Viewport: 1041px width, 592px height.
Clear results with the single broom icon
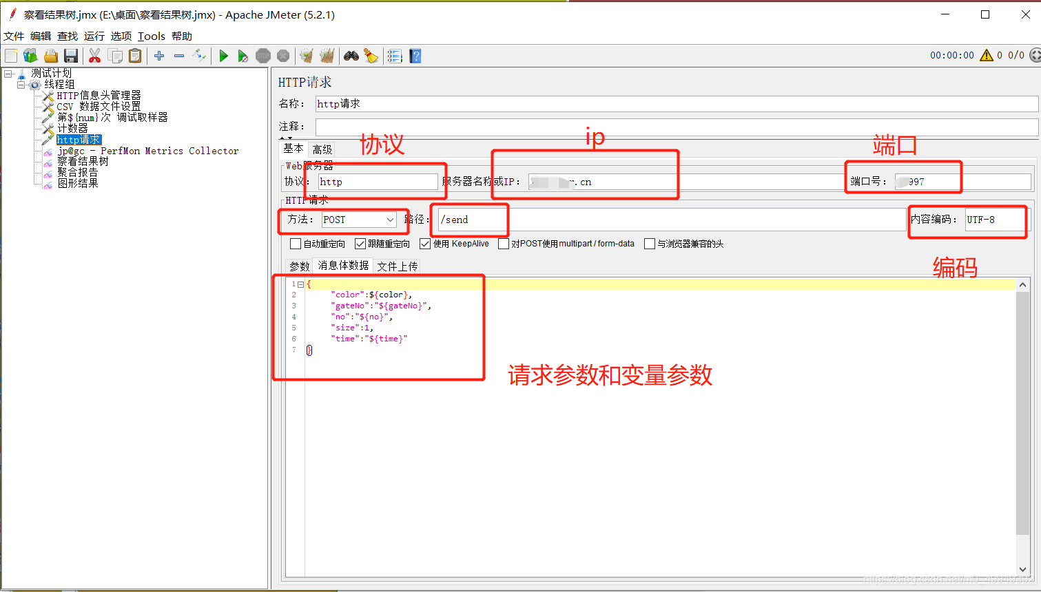pyautogui.click(x=307, y=56)
